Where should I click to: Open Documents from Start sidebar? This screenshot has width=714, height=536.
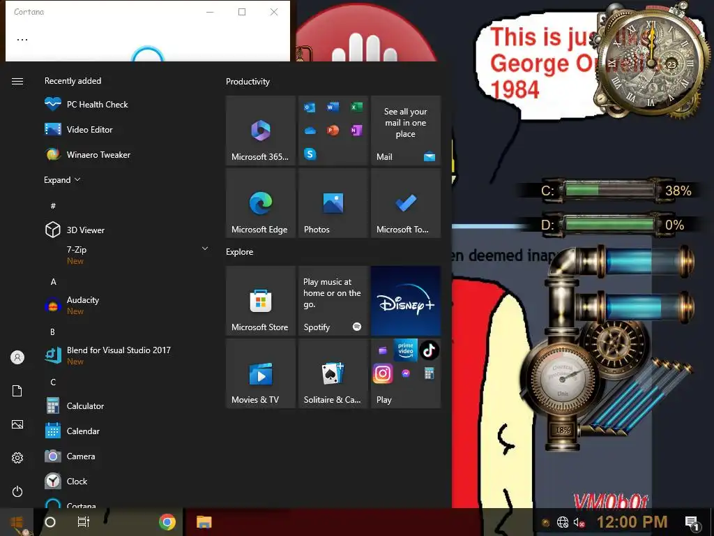point(17,391)
